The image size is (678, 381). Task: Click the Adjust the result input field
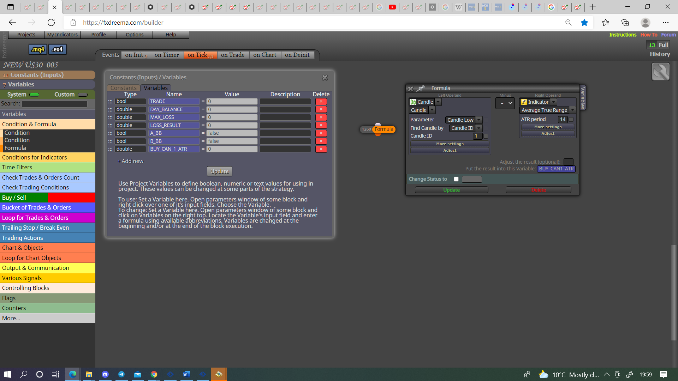pyautogui.click(x=568, y=162)
